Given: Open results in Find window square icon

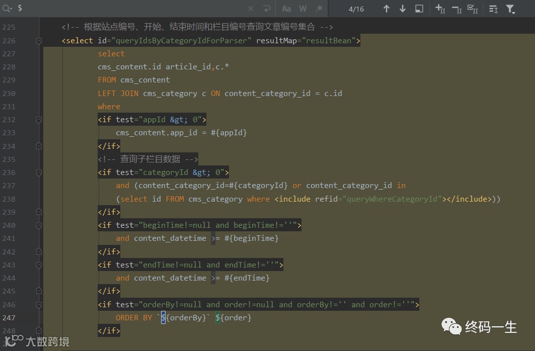Looking at the screenshot, I should click(x=419, y=9).
